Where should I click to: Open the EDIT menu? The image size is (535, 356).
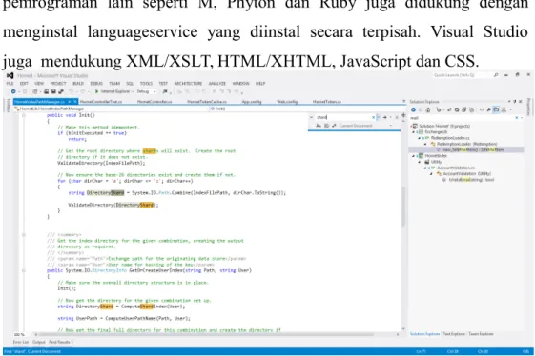[x=24, y=84]
